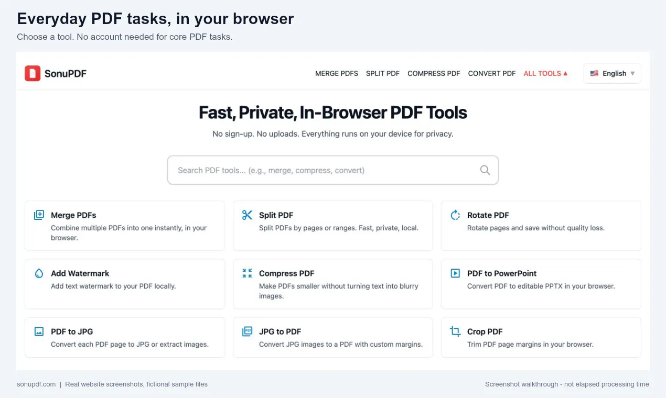Choose the PDF to JPG card title
This screenshot has height=398, width=666.
[72, 331]
